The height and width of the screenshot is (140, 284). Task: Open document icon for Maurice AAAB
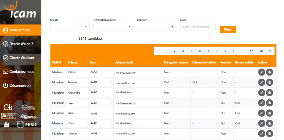click(269, 82)
